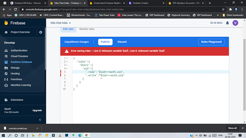
Task: Switch to Understand Firebase Realtime browser tab
Action: pyautogui.click(x=107, y=3)
